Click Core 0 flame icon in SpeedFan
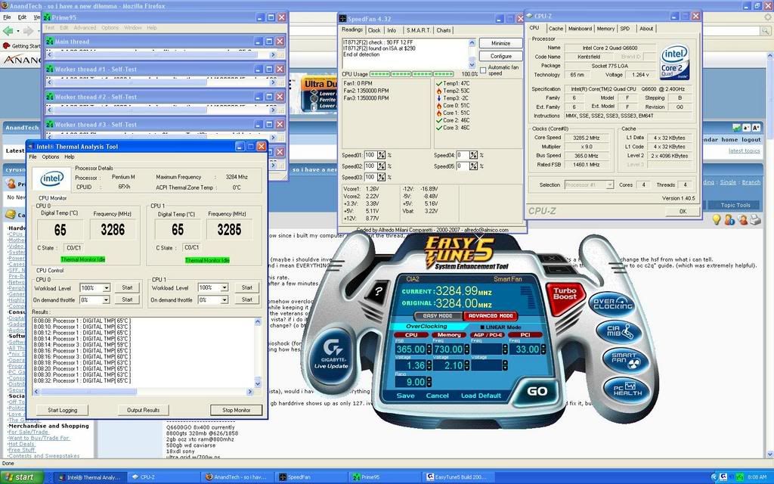The width and height of the screenshot is (774, 484). [x=439, y=106]
